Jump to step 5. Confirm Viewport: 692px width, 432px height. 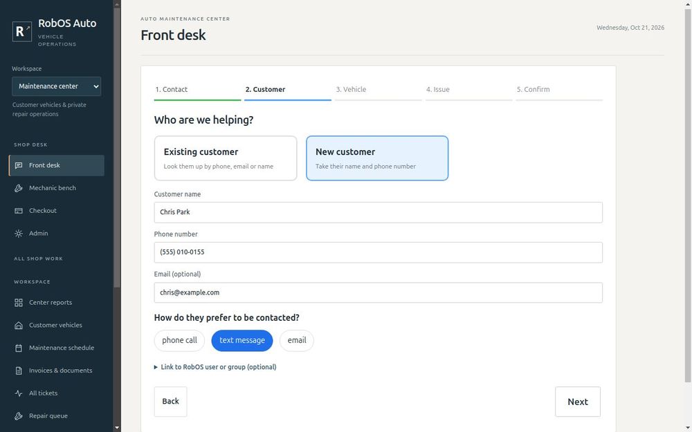click(559, 91)
